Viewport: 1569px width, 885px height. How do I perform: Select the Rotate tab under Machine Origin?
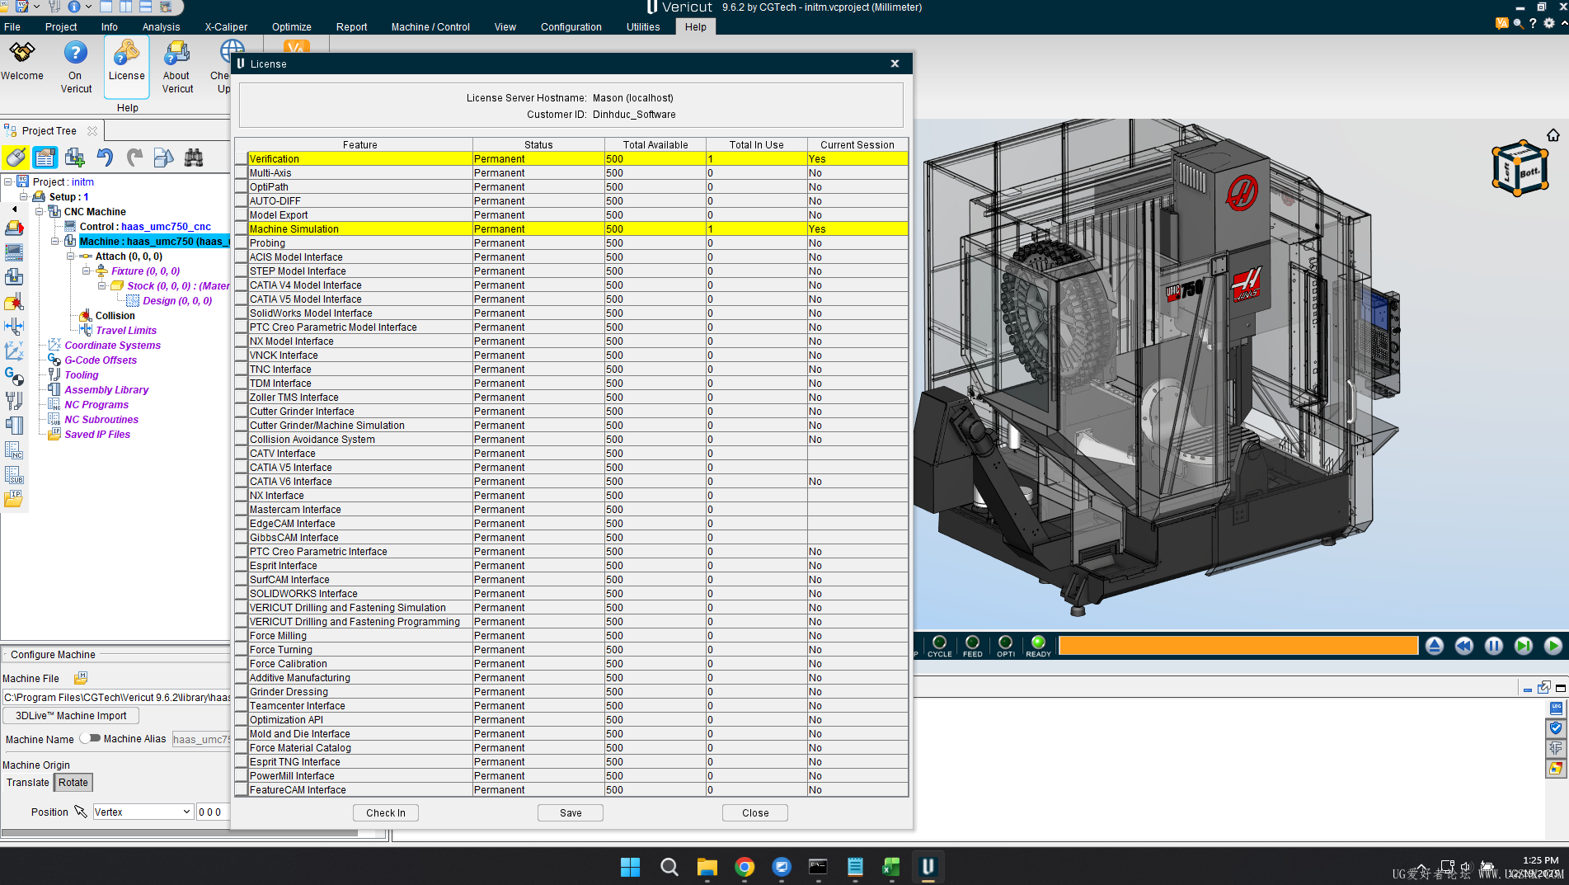pyautogui.click(x=73, y=783)
